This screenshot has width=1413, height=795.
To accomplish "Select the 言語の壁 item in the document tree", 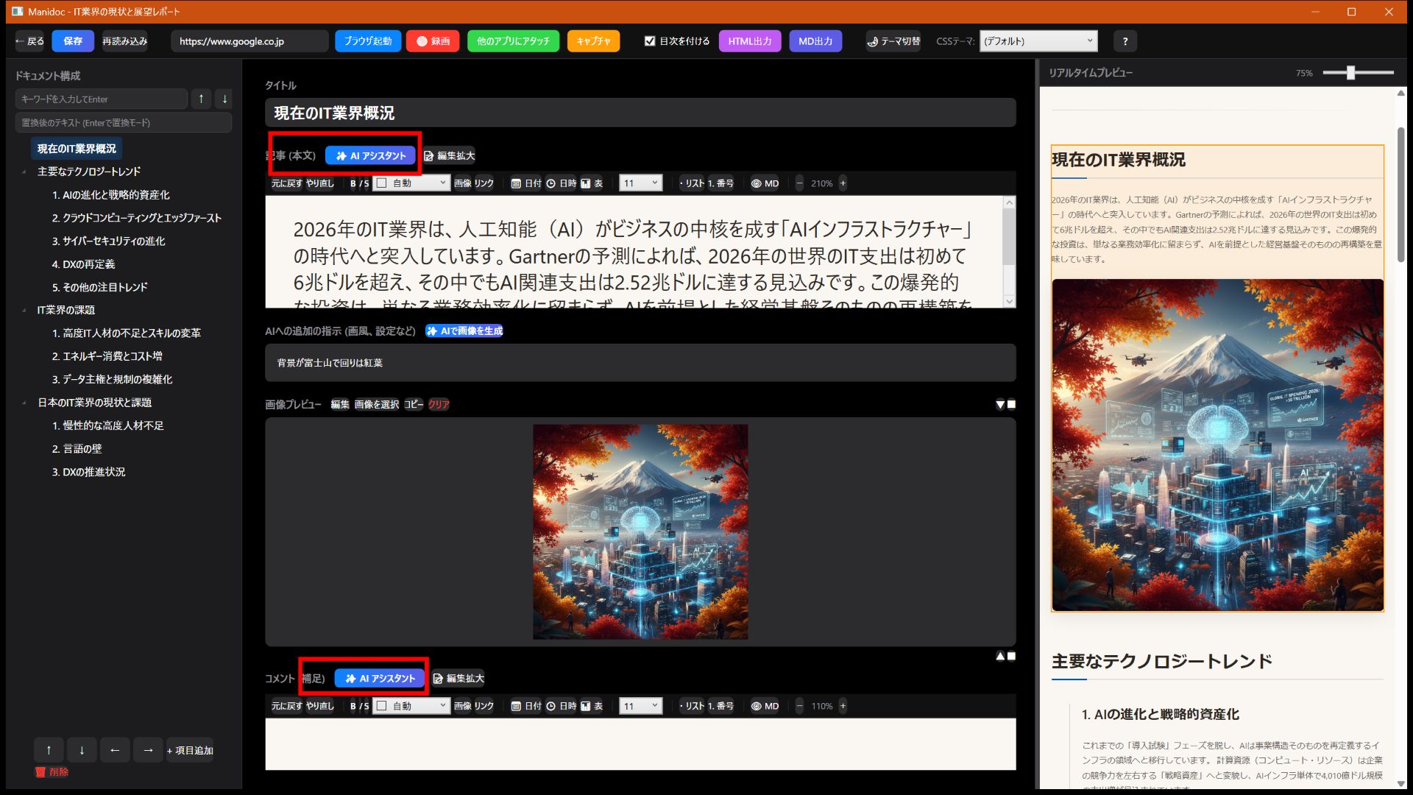I will (77, 448).
